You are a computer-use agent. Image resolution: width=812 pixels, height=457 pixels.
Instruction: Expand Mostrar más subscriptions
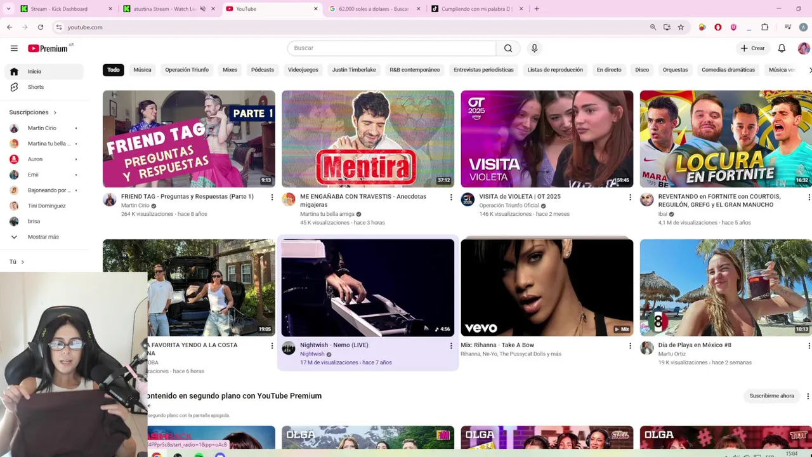tap(43, 237)
